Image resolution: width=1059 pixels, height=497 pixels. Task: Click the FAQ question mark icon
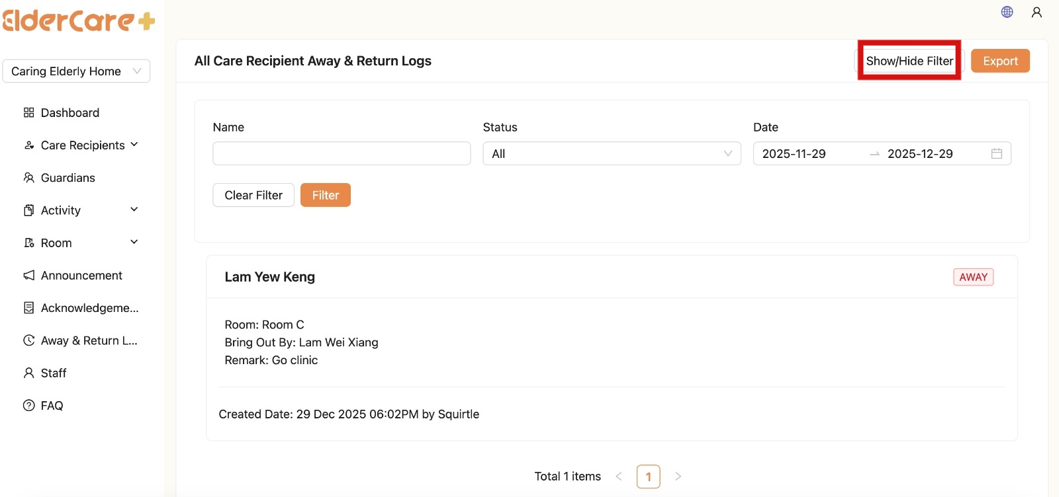pos(28,405)
